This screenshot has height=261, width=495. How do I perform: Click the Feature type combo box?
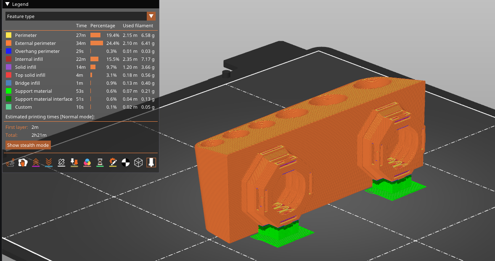coord(80,16)
